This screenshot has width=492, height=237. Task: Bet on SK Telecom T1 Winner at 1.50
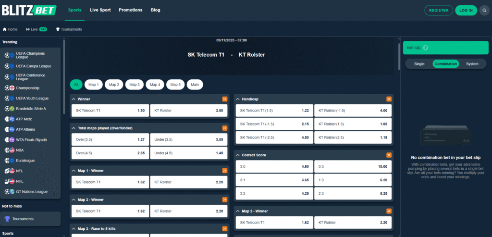111,111
